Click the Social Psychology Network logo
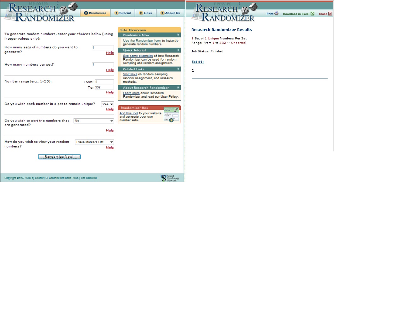Image resolution: width=420 pixels, height=335 pixels. [170, 178]
